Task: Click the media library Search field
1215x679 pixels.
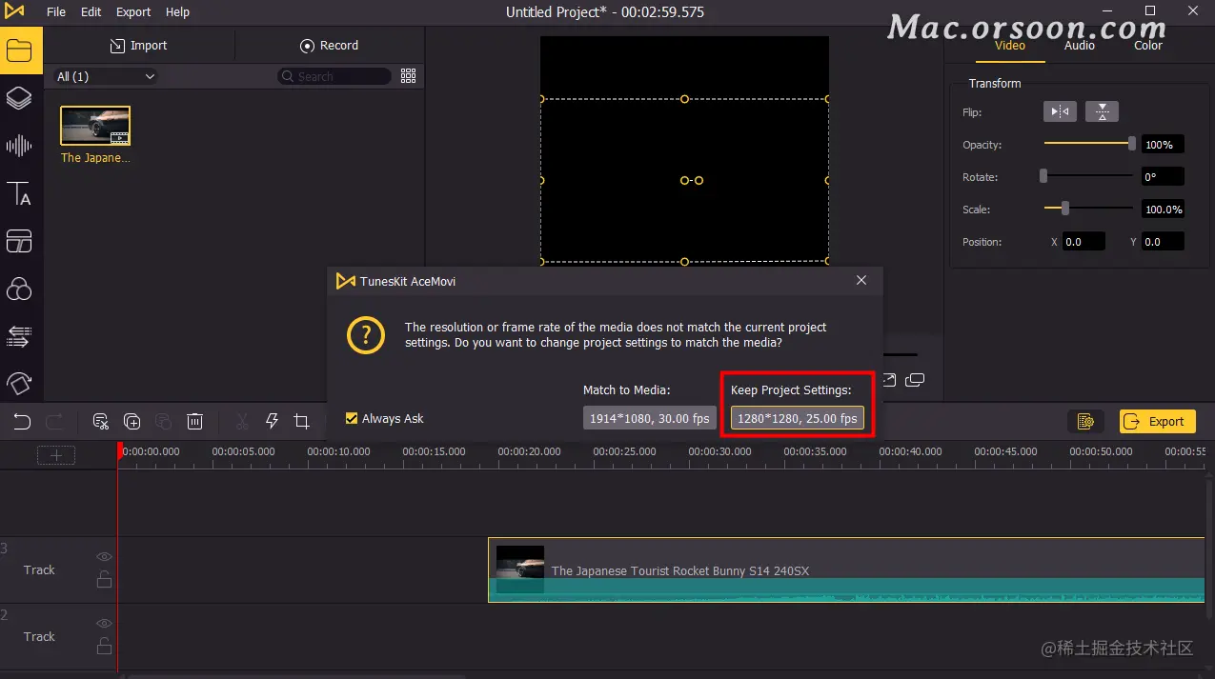Action: (334, 76)
